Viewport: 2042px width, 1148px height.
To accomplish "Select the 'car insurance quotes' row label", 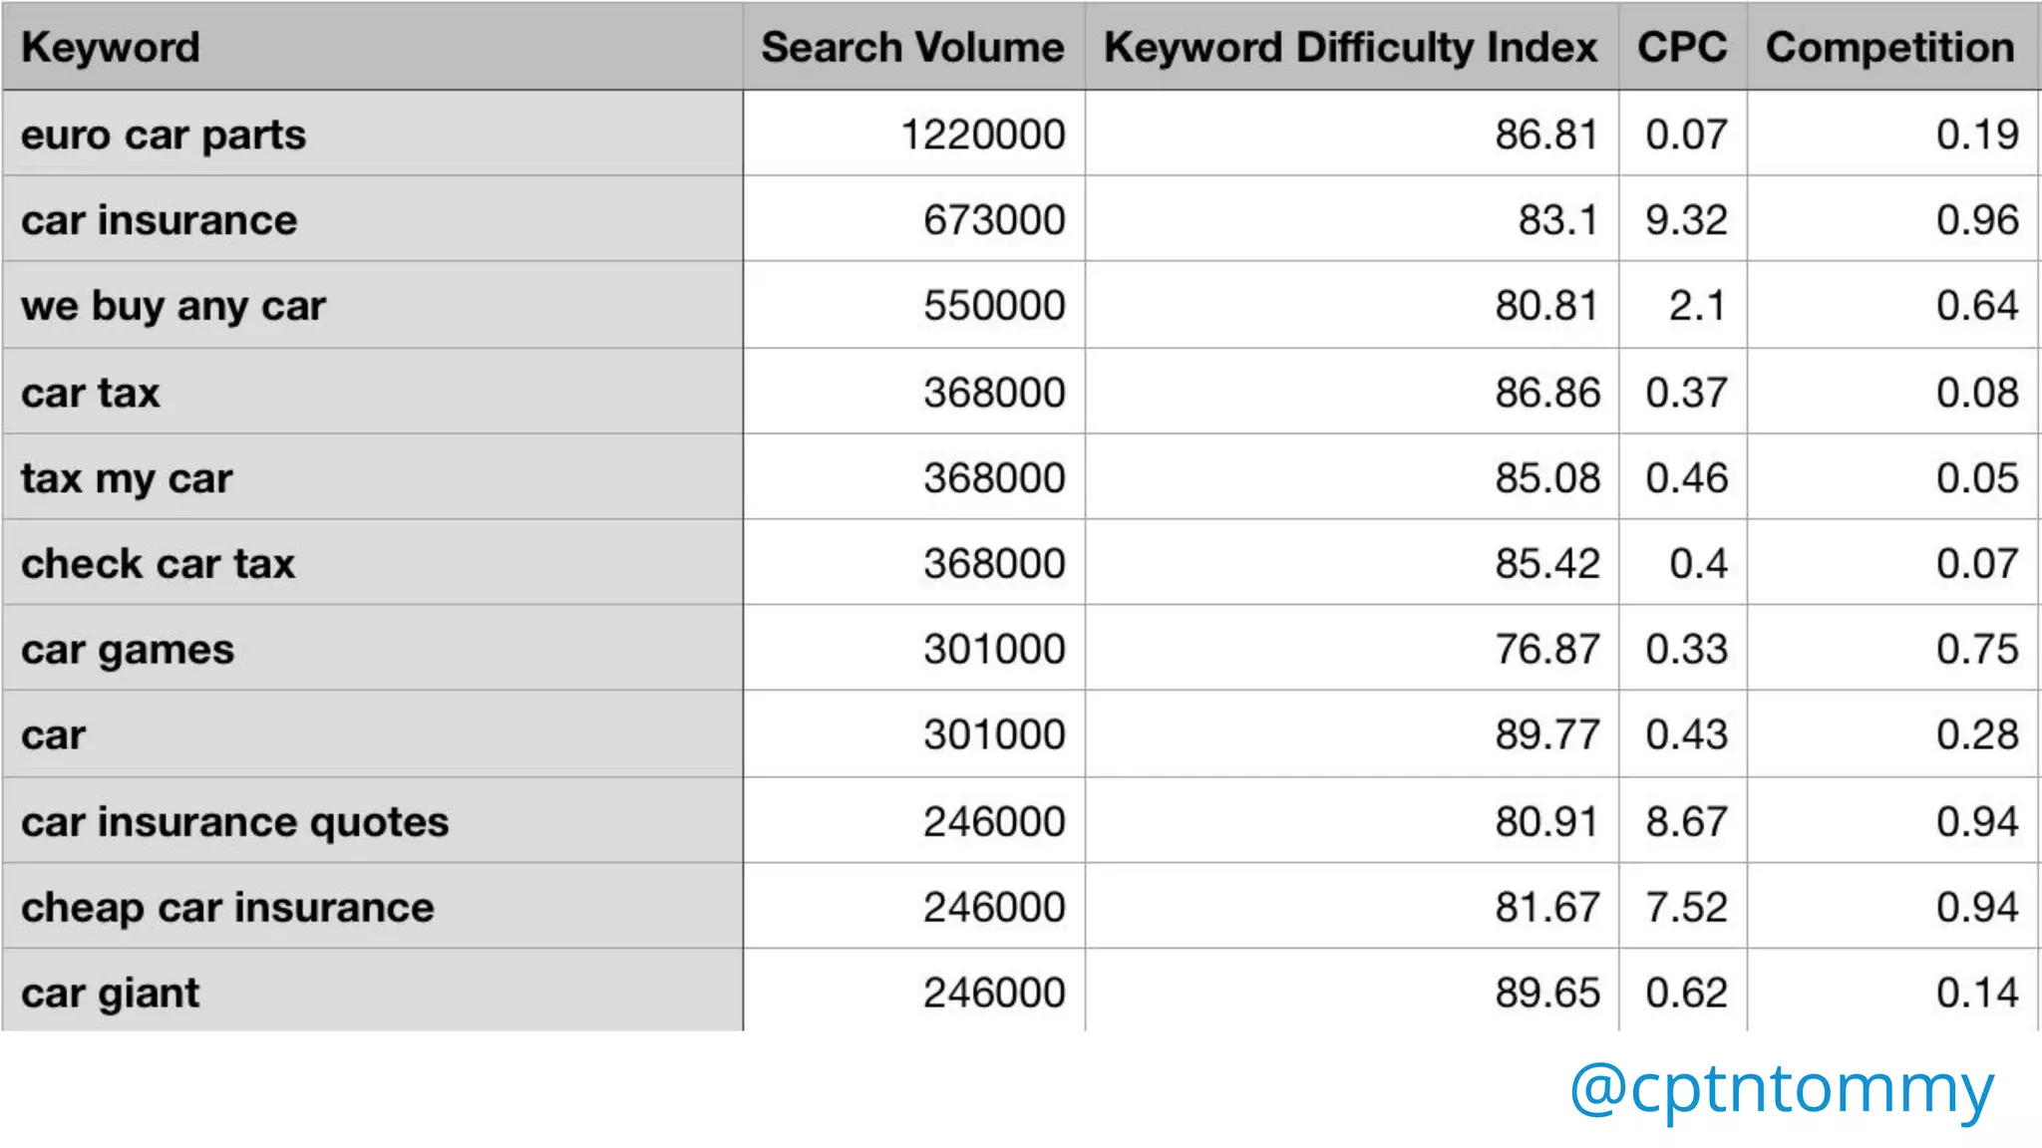I will [x=235, y=822].
